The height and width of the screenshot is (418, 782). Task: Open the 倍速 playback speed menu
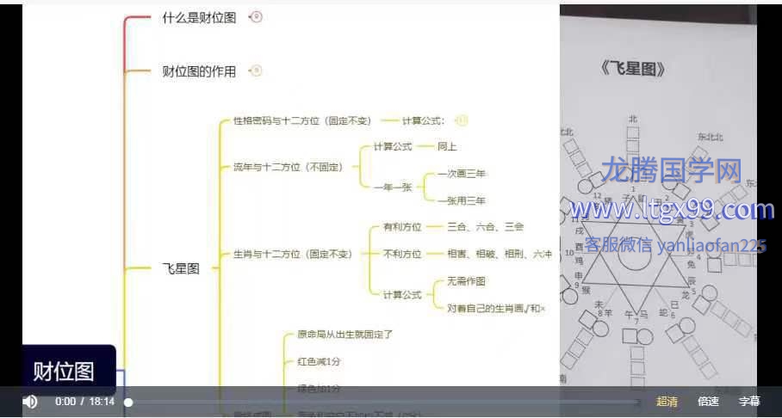coord(708,402)
